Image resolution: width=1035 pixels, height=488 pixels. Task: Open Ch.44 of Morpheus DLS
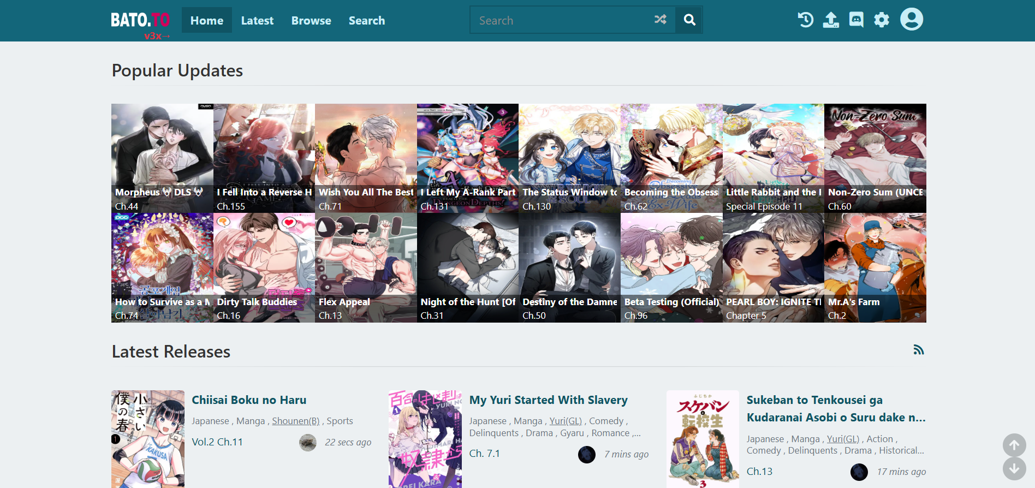[x=126, y=206]
